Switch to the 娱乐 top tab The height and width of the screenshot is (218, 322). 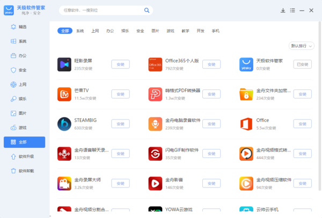click(x=125, y=31)
